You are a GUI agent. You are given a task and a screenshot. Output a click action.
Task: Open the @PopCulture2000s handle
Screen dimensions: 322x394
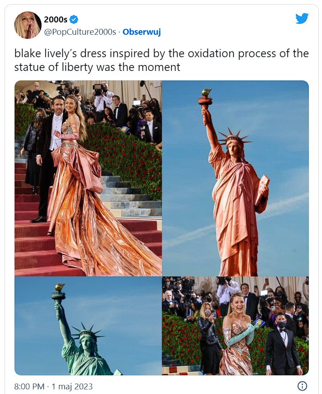click(x=80, y=32)
